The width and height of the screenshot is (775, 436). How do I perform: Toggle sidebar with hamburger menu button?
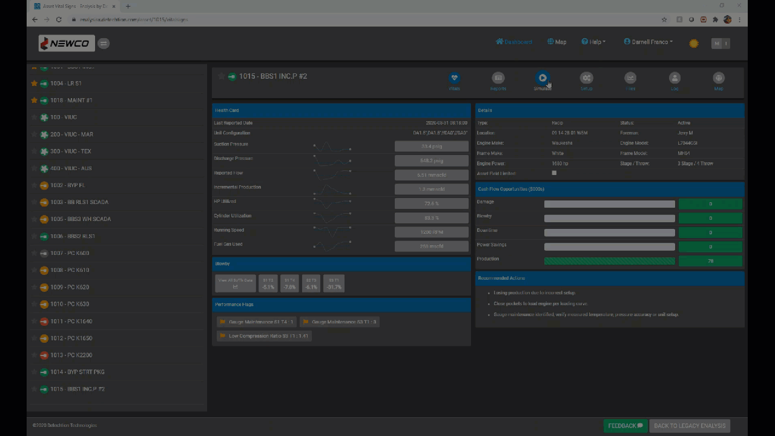[x=104, y=43]
